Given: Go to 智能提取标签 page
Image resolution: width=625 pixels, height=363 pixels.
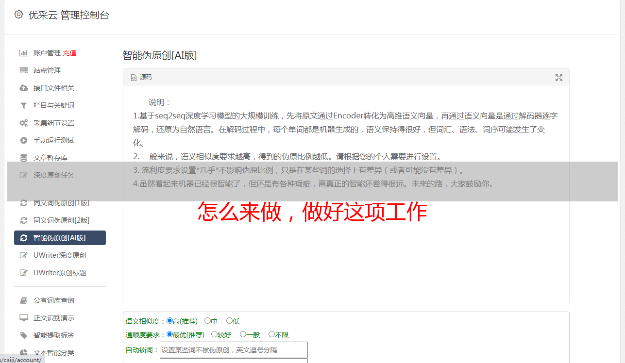Looking at the screenshot, I should tap(54, 335).
